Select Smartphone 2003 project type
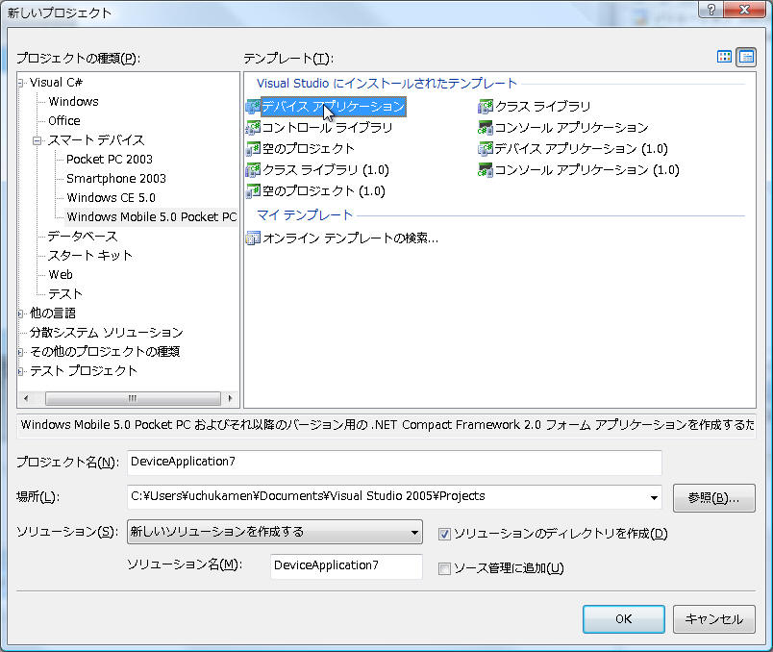This screenshot has height=652, width=773. coord(116,179)
